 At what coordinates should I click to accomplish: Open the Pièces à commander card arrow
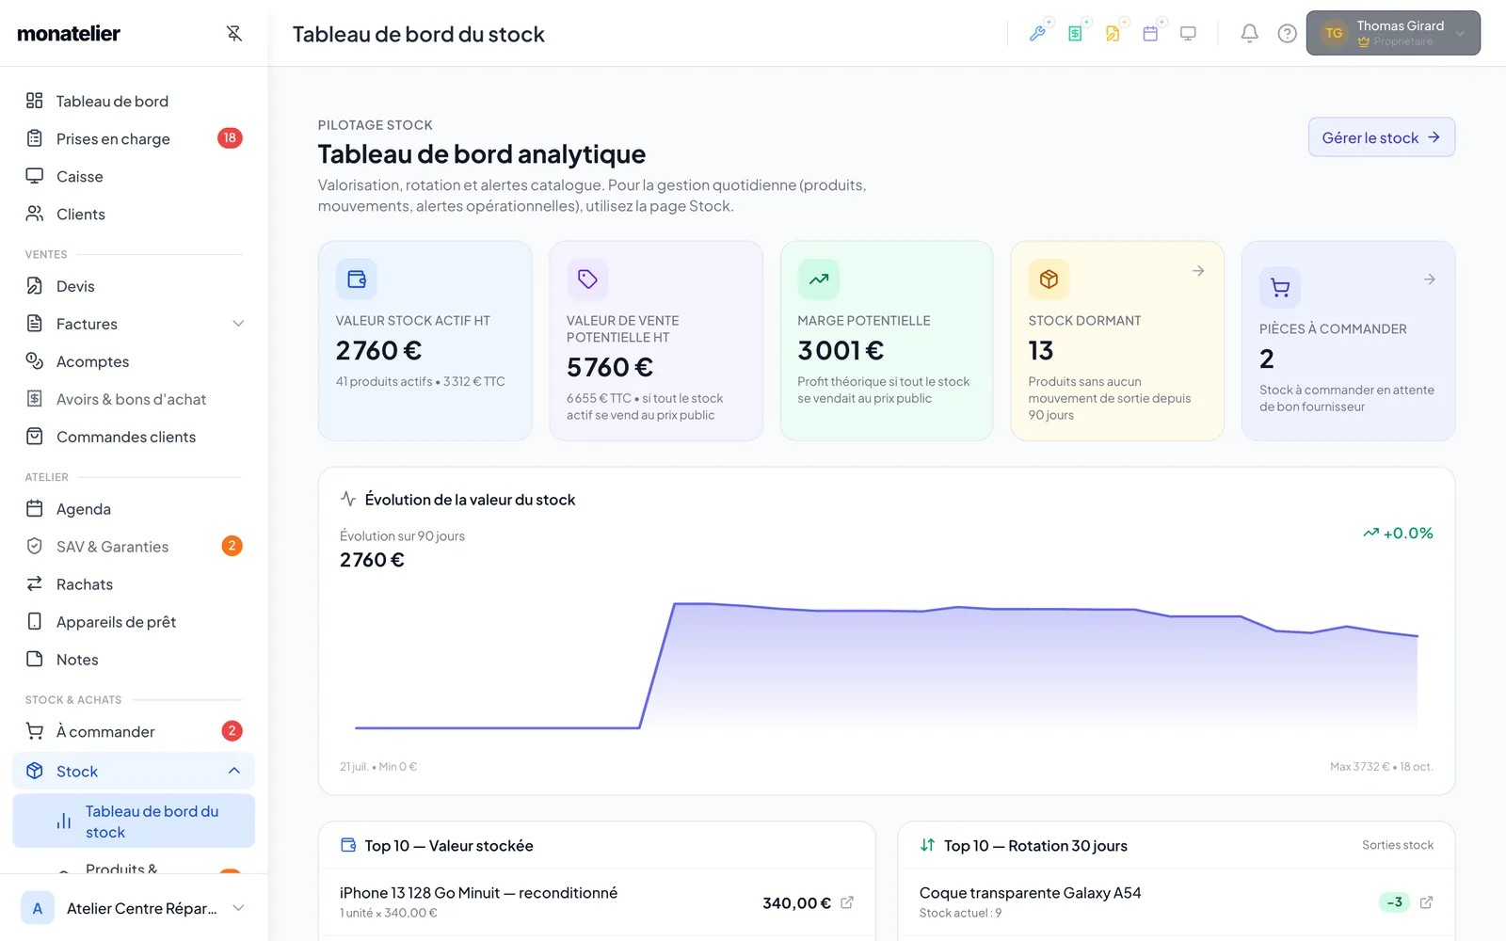(x=1430, y=279)
